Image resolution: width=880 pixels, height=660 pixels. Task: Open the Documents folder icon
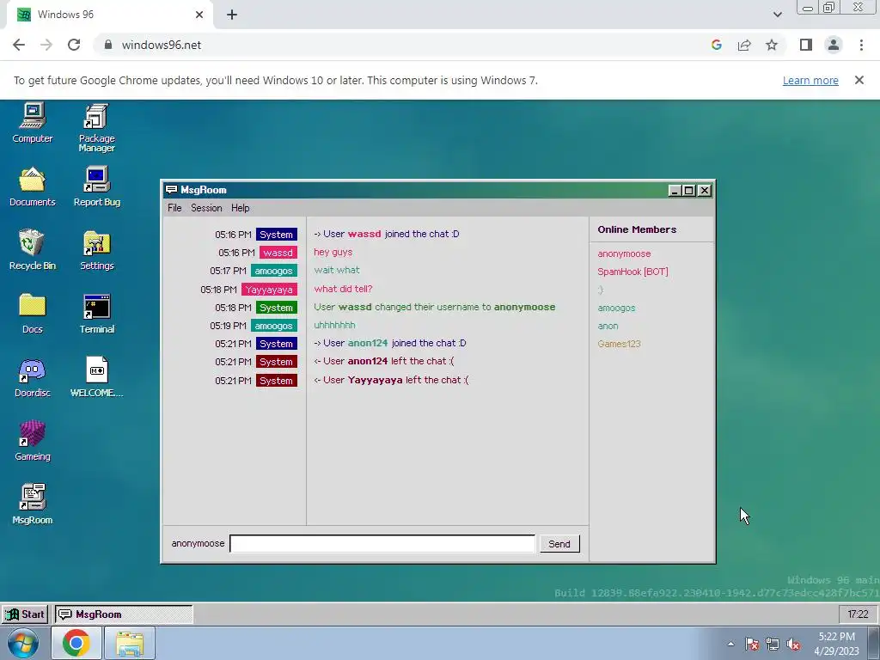tap(33, 186)
